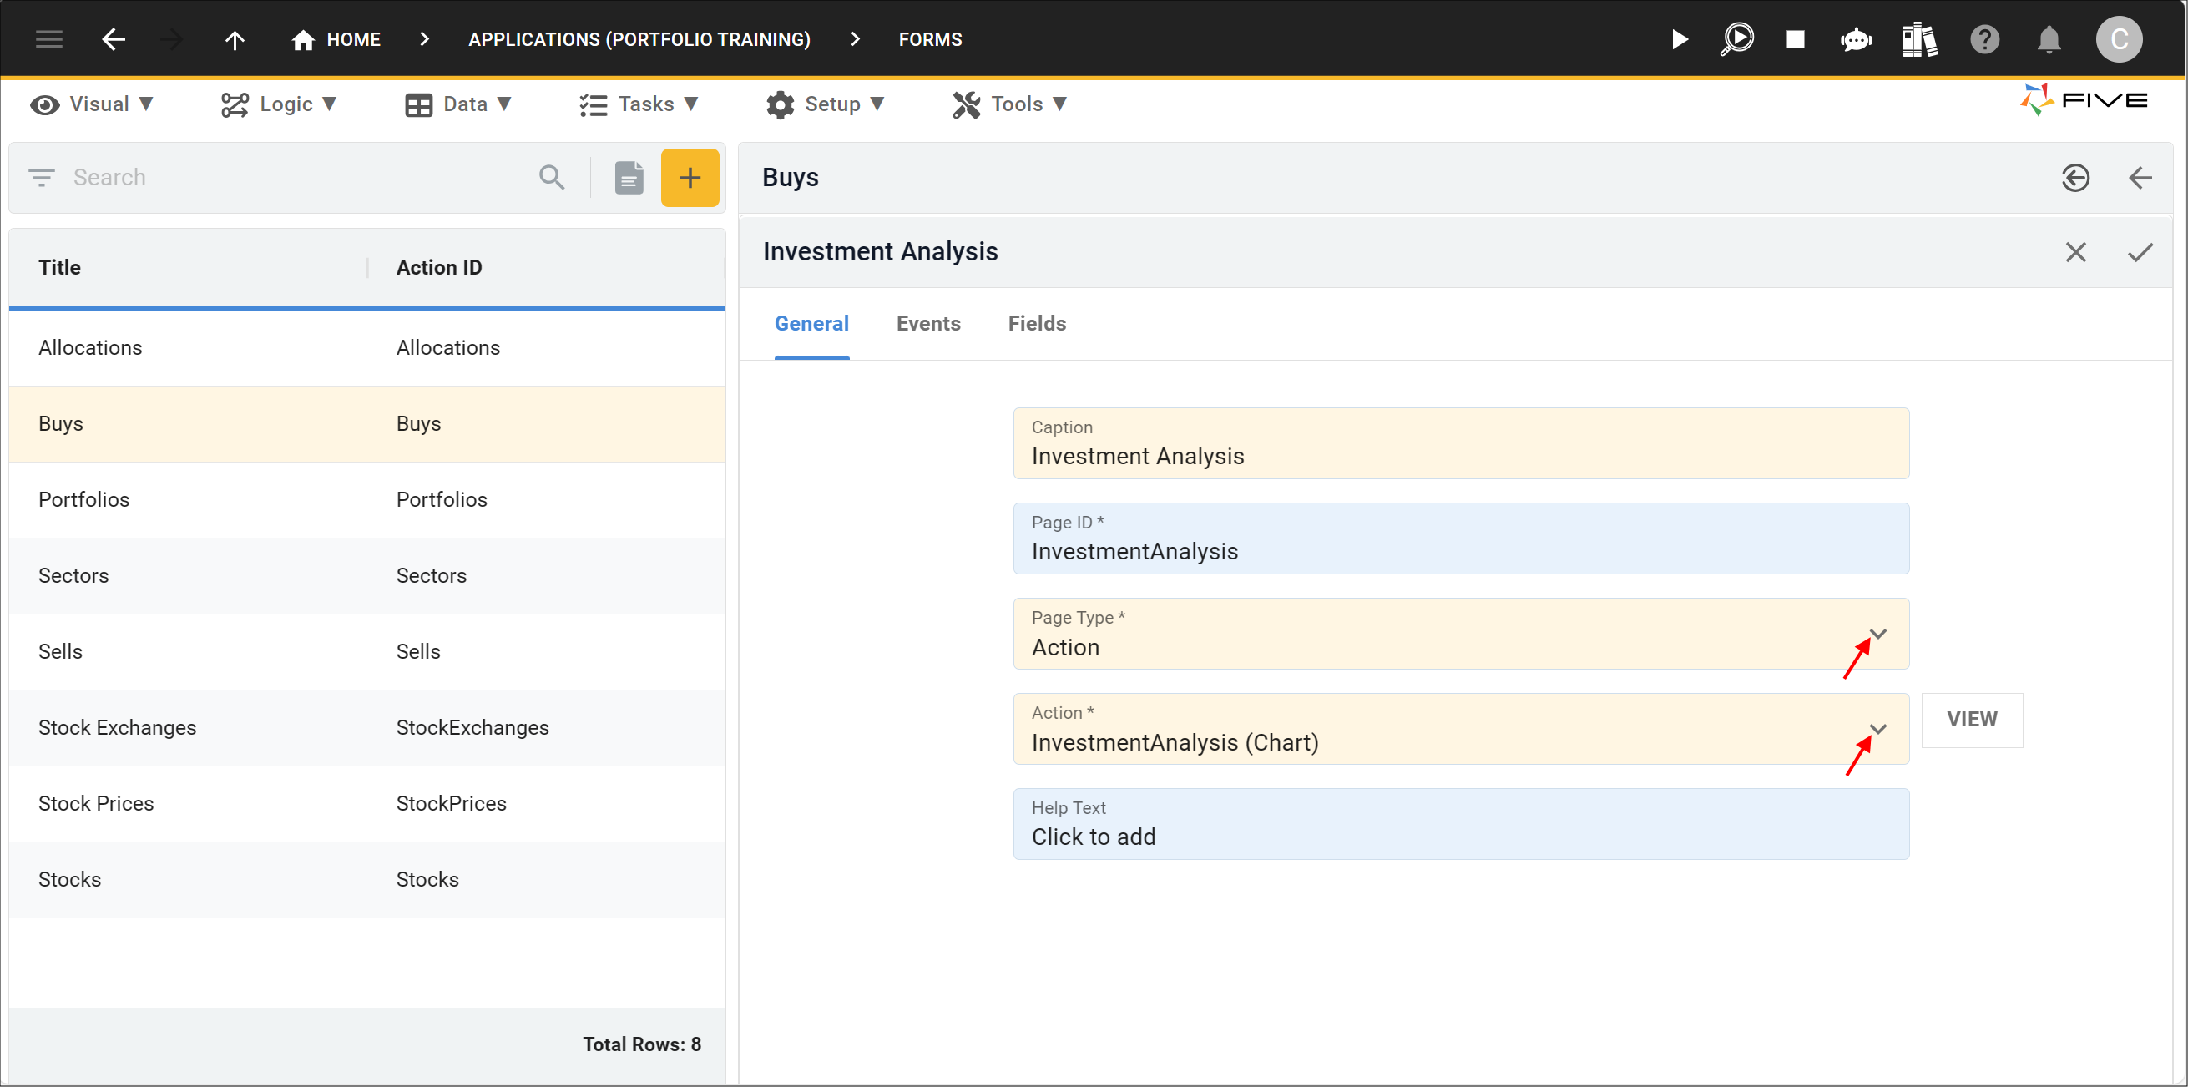Viewport: 2188px width, 1087px height.
Task: Open help question mark icon
Action: (x=1985, y=39)
